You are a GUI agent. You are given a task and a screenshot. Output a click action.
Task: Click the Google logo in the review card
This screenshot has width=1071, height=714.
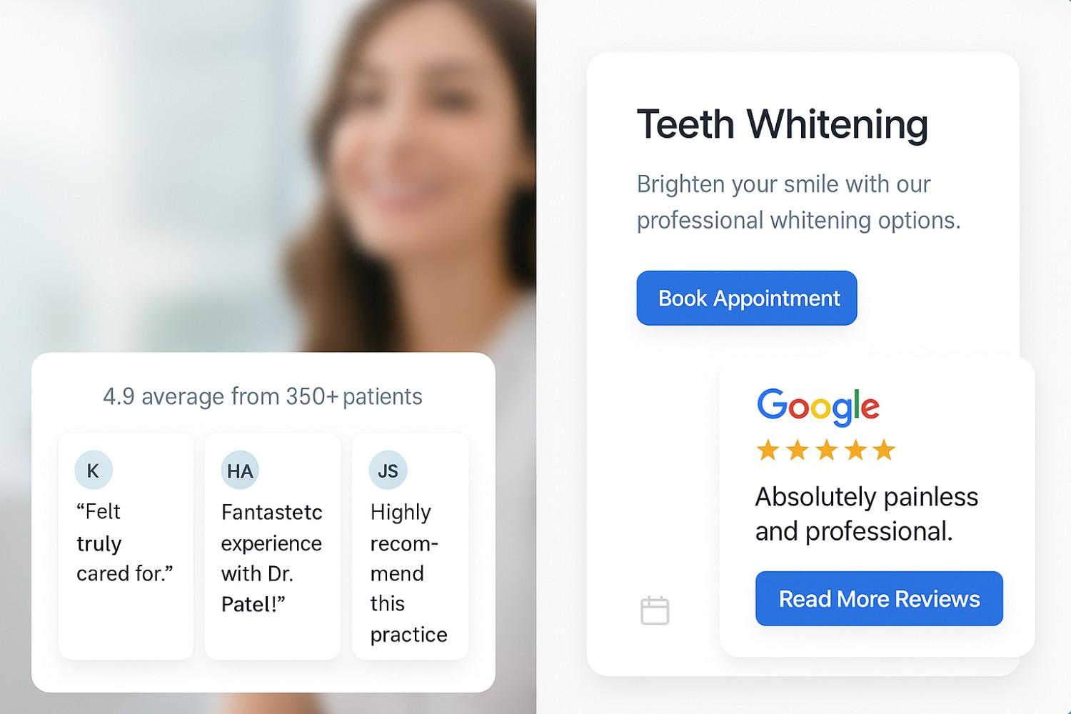tap(818, 406)
